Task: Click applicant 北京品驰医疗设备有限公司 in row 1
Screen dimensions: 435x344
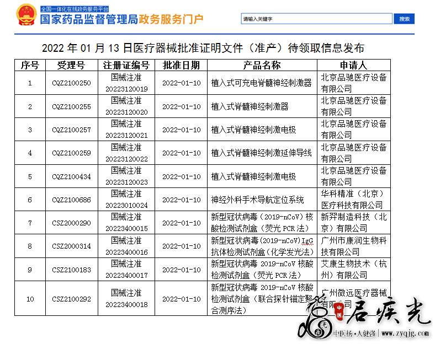Action: pos(354,83)
